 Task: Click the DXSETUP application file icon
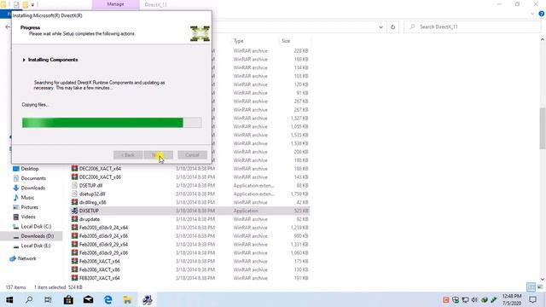tap(74, 211)
